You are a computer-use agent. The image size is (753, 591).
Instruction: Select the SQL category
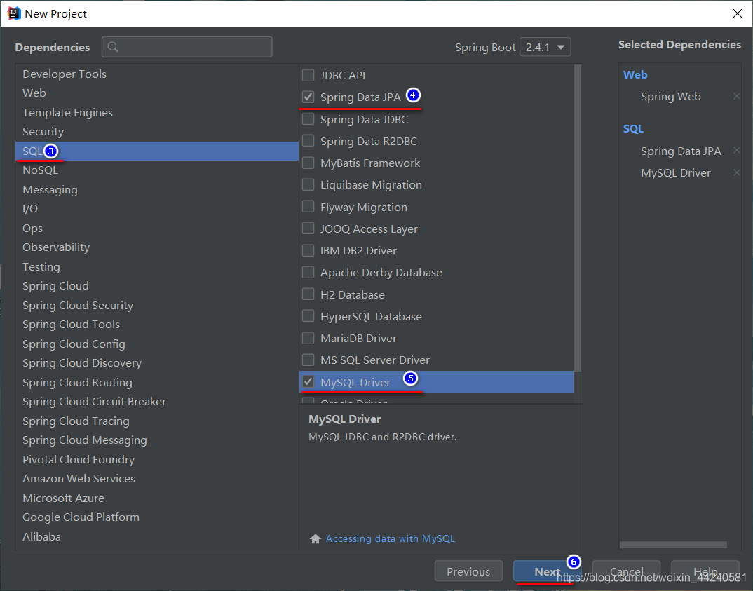[x=157, y=151]
